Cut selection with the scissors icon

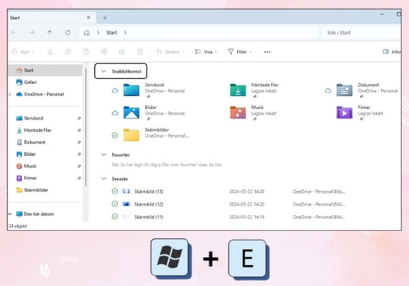point(50,52)
